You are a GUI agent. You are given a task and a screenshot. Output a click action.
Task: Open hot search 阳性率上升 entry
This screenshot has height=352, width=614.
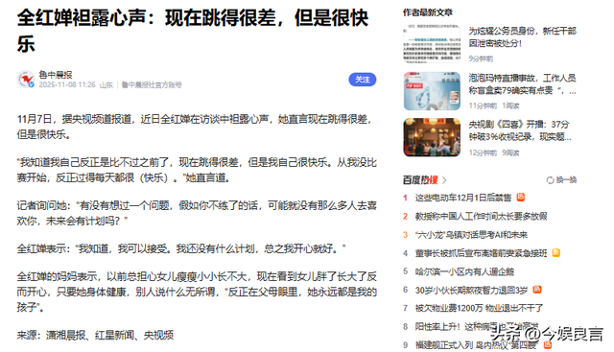click(x=477, y=326)
